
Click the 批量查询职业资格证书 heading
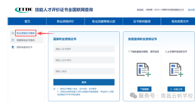point(142,39)
